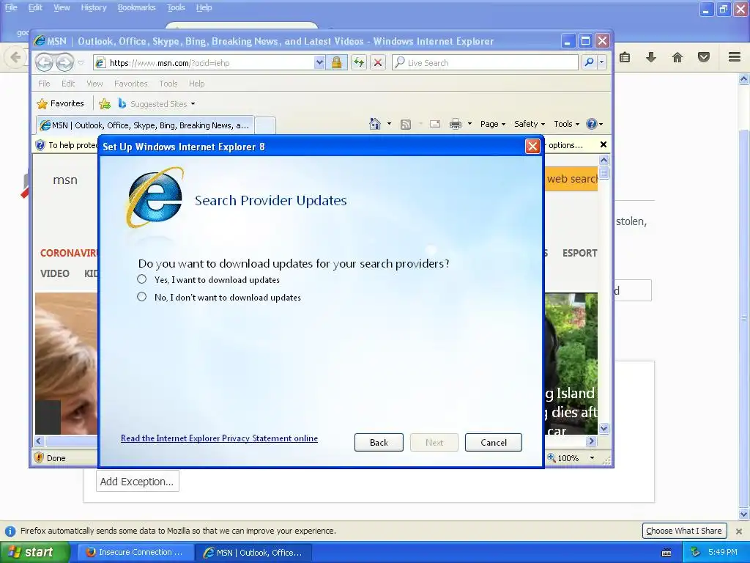Open the IE Favorites menu
The width and height of the screenshot is (750, 563).
tap(130, 84)
